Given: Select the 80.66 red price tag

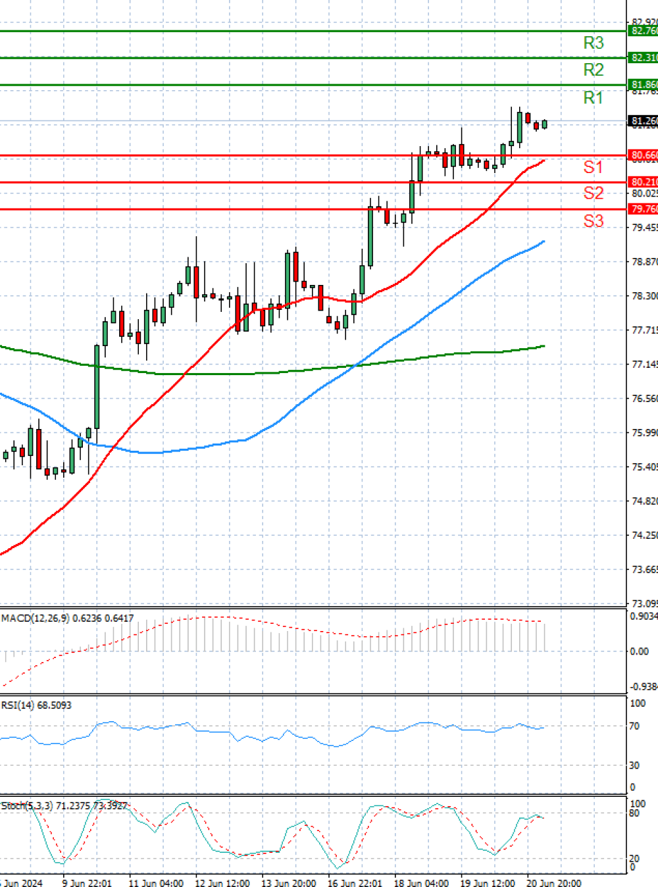Looking at the screenshot, I should coord(643,155).
